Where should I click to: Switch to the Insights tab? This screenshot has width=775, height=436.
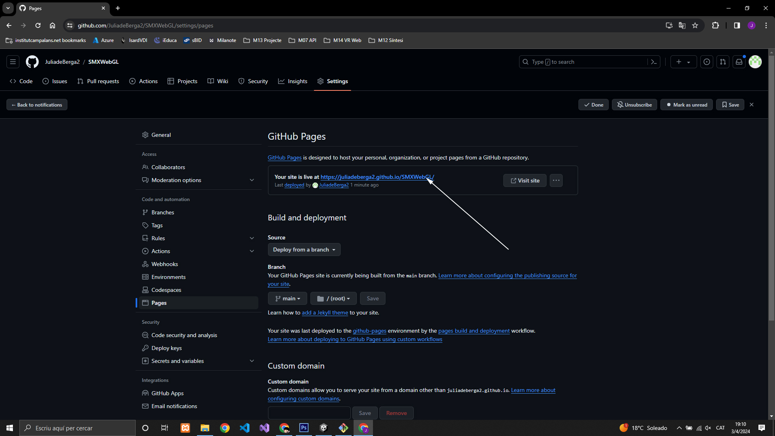(x=293, y=81)
